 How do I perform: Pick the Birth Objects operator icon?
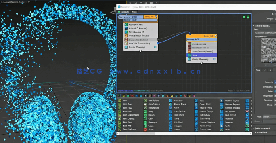[120, 119]
